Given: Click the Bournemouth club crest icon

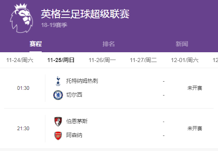Looking at the screenshot, I should pyautogui.click(x=58, y=122).
